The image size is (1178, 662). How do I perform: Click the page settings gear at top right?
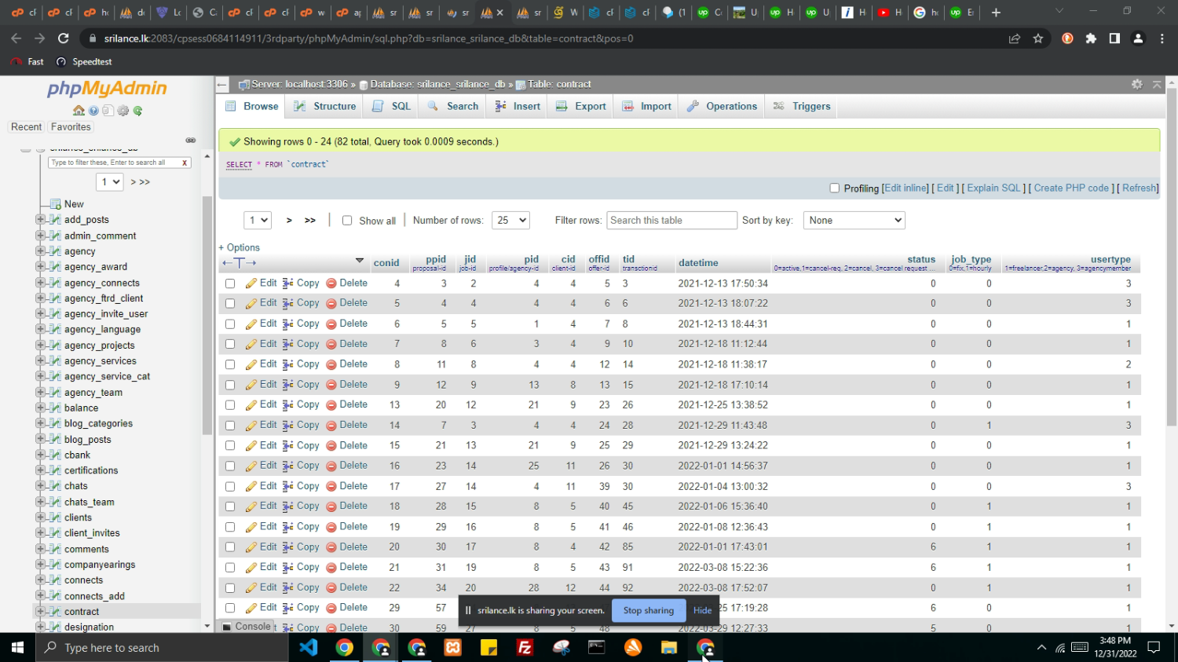[x=1136, y=84]
